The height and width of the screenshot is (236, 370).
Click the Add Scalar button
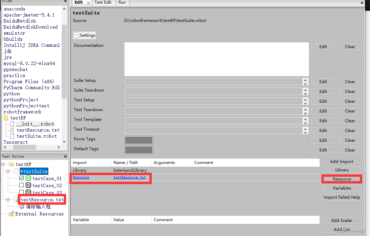pyautogui.click(x=342, y=221)
